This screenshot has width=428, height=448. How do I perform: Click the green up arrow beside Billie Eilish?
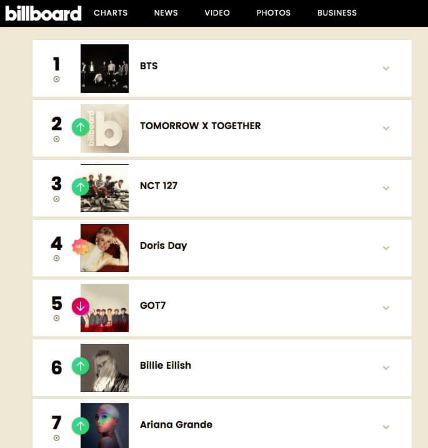coord(80,366)
